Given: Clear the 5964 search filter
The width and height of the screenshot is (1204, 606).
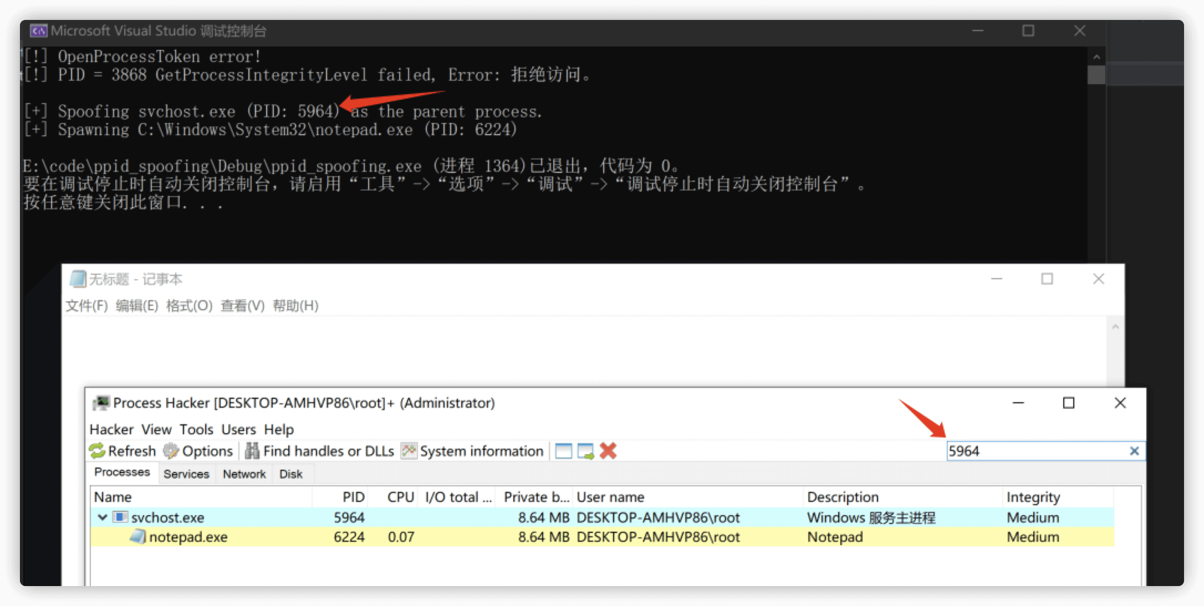Looking at the screenshot, I should (1134, 451).
